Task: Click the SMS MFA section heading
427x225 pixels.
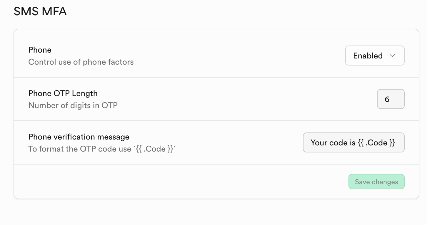Action: [x=40, y=12]
